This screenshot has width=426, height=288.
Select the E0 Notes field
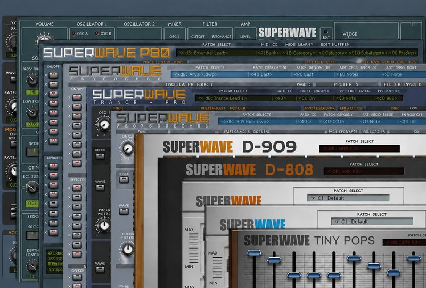(357, 74)
